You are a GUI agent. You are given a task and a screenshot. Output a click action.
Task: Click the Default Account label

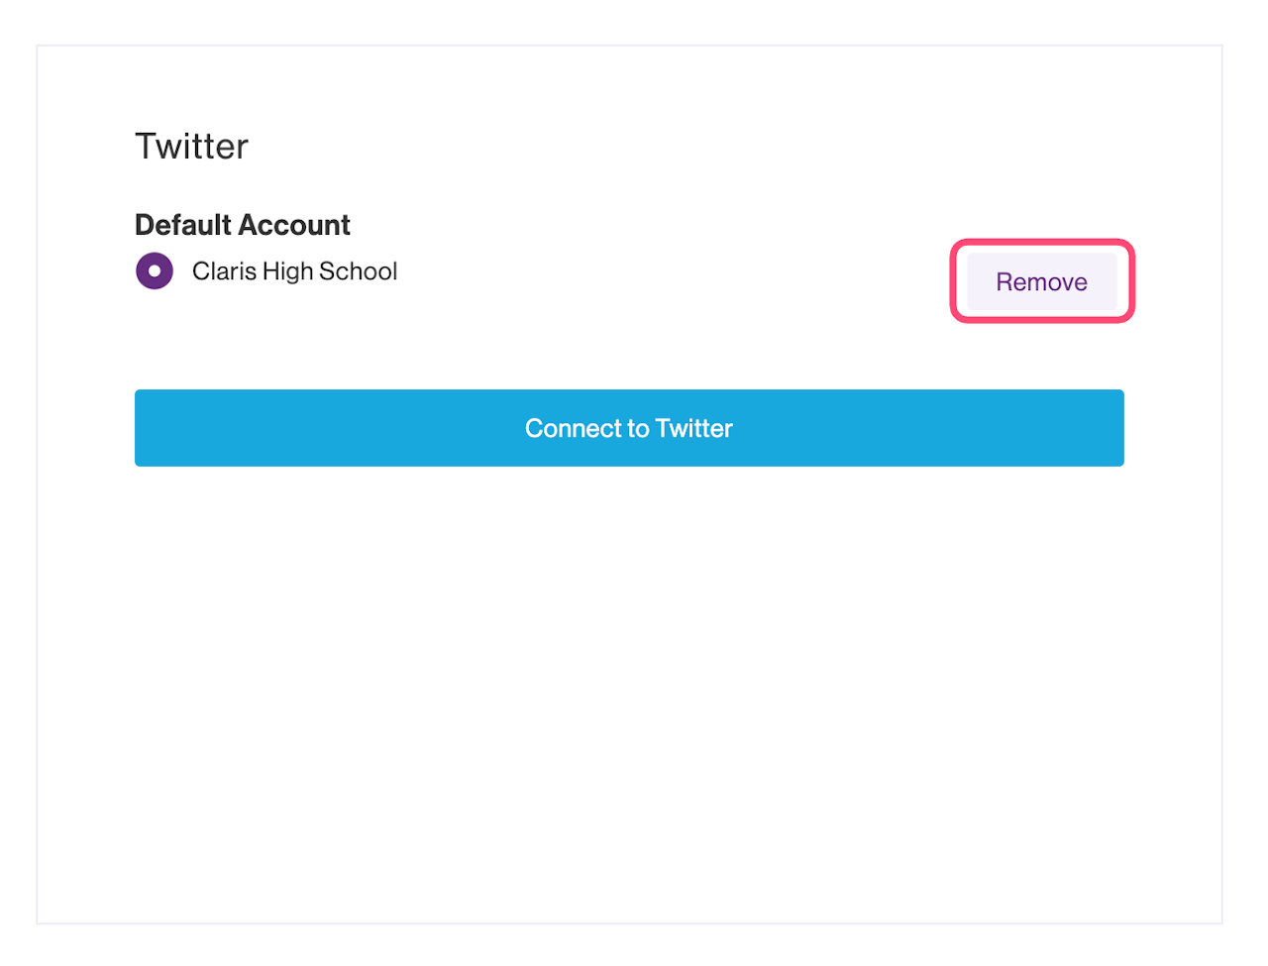(243, 225)
